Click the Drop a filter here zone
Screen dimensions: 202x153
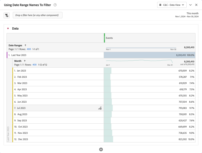(37, 15)
